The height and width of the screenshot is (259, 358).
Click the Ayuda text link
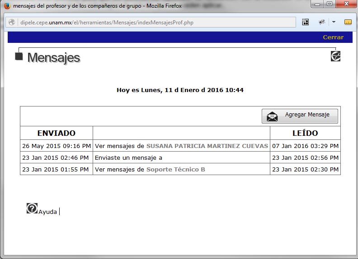47,212
